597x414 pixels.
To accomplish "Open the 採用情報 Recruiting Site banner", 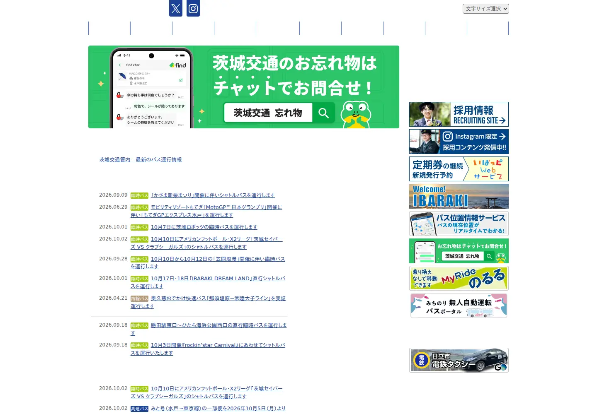I will 459,114.
